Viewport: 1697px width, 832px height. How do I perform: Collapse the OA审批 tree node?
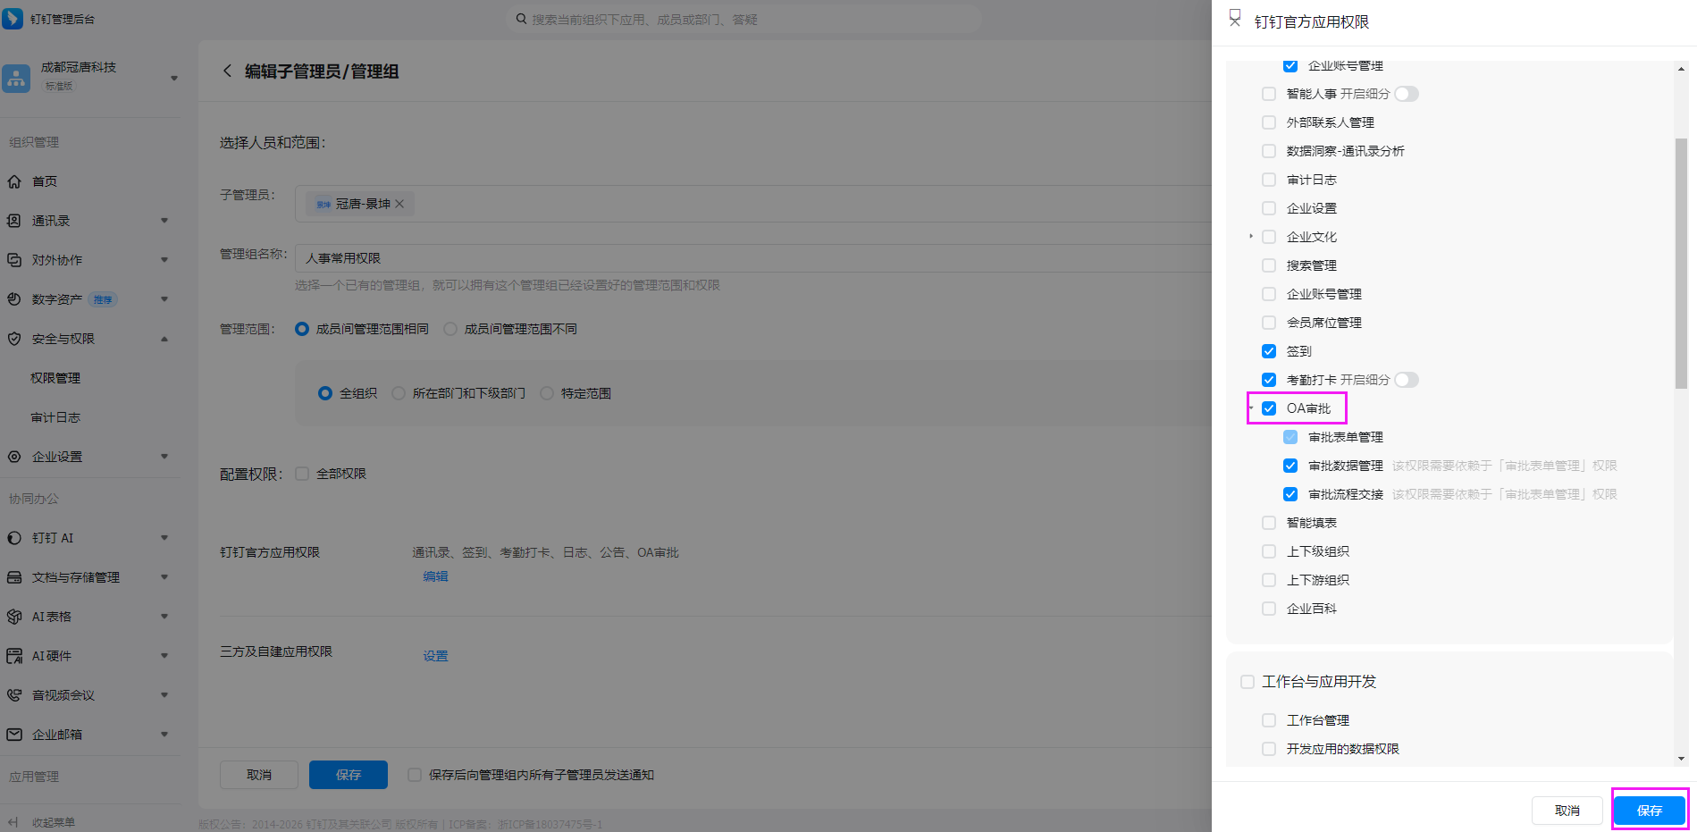point(1251,408)
